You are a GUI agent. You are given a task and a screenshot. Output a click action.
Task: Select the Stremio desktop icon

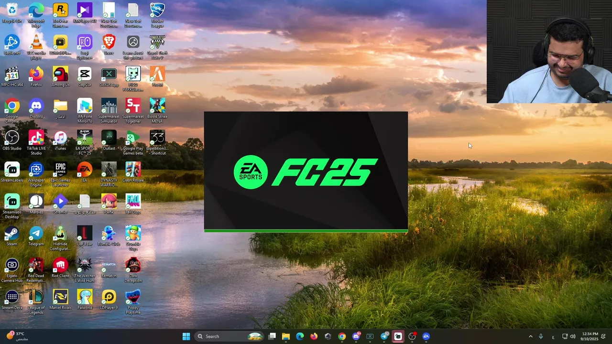pyautogui.click(x=60, y=204)
